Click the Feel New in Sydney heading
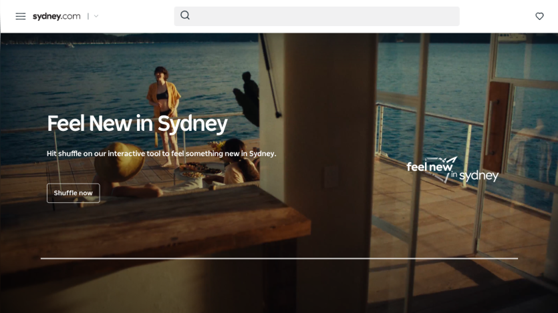Image resolution: width=558 pixels, height=313 pixels. 138,123
